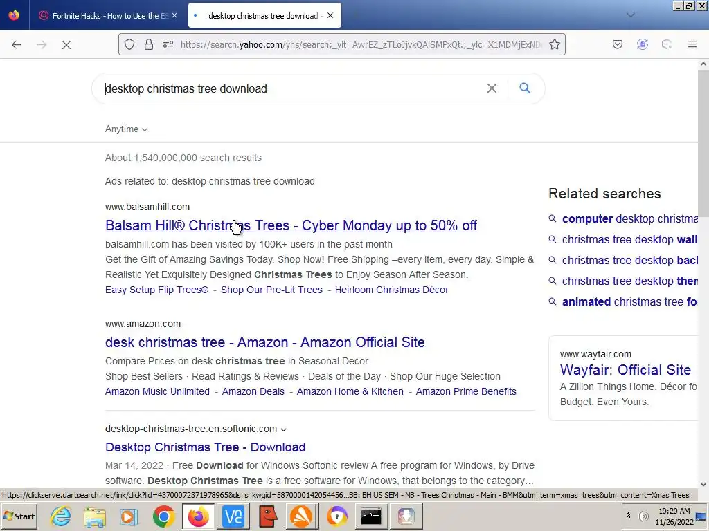Screen dimensions: 709x531
Task: Open desk christmas tree Amazon result
Action: pyautogui.click(x=265, y=342)
